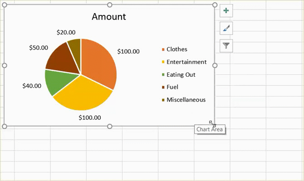Open Chart Styles paintbrush button
The height and width of the screenshot is (181, 304).
[226, 28]
